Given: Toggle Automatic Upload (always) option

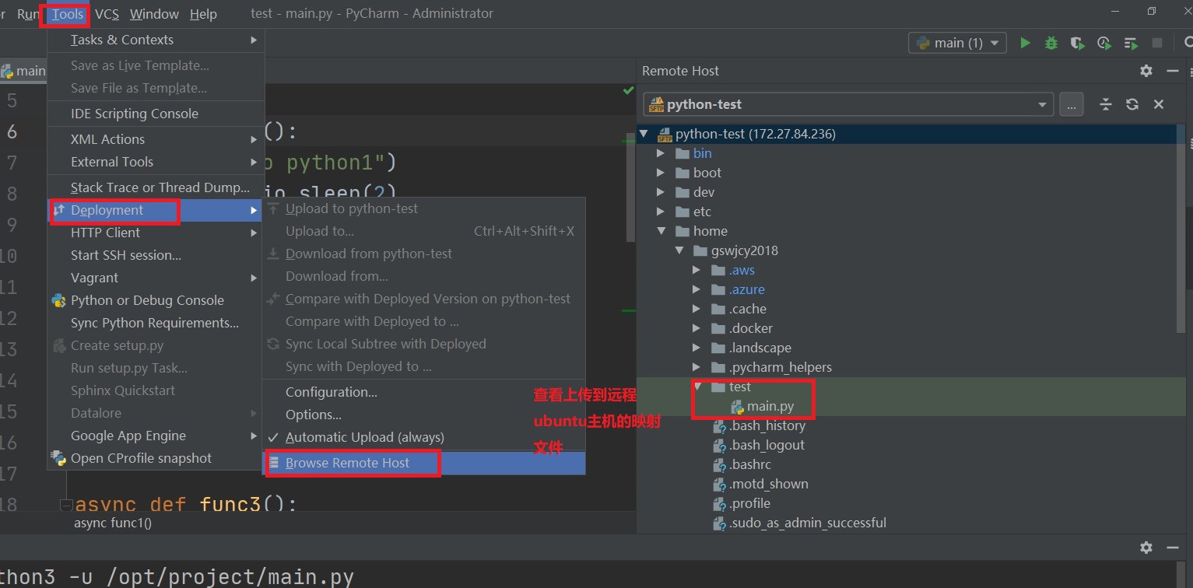Looking at the screenshot, I should coord(423,437).
